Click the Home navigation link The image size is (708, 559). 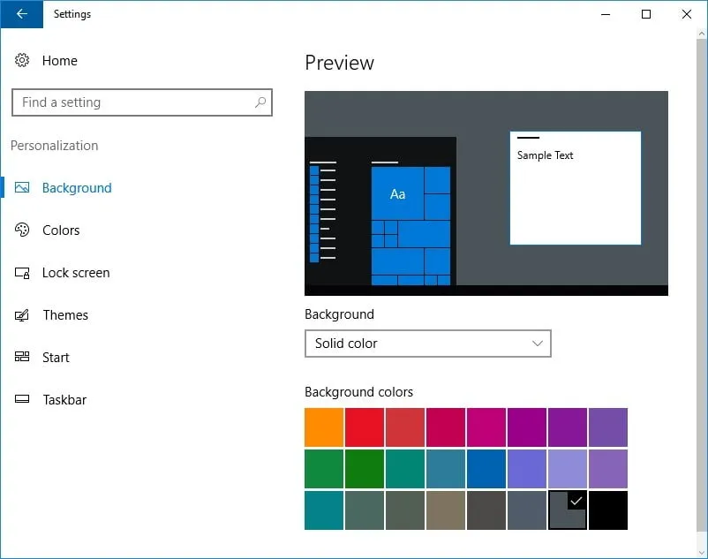click(x=59, y=60)
